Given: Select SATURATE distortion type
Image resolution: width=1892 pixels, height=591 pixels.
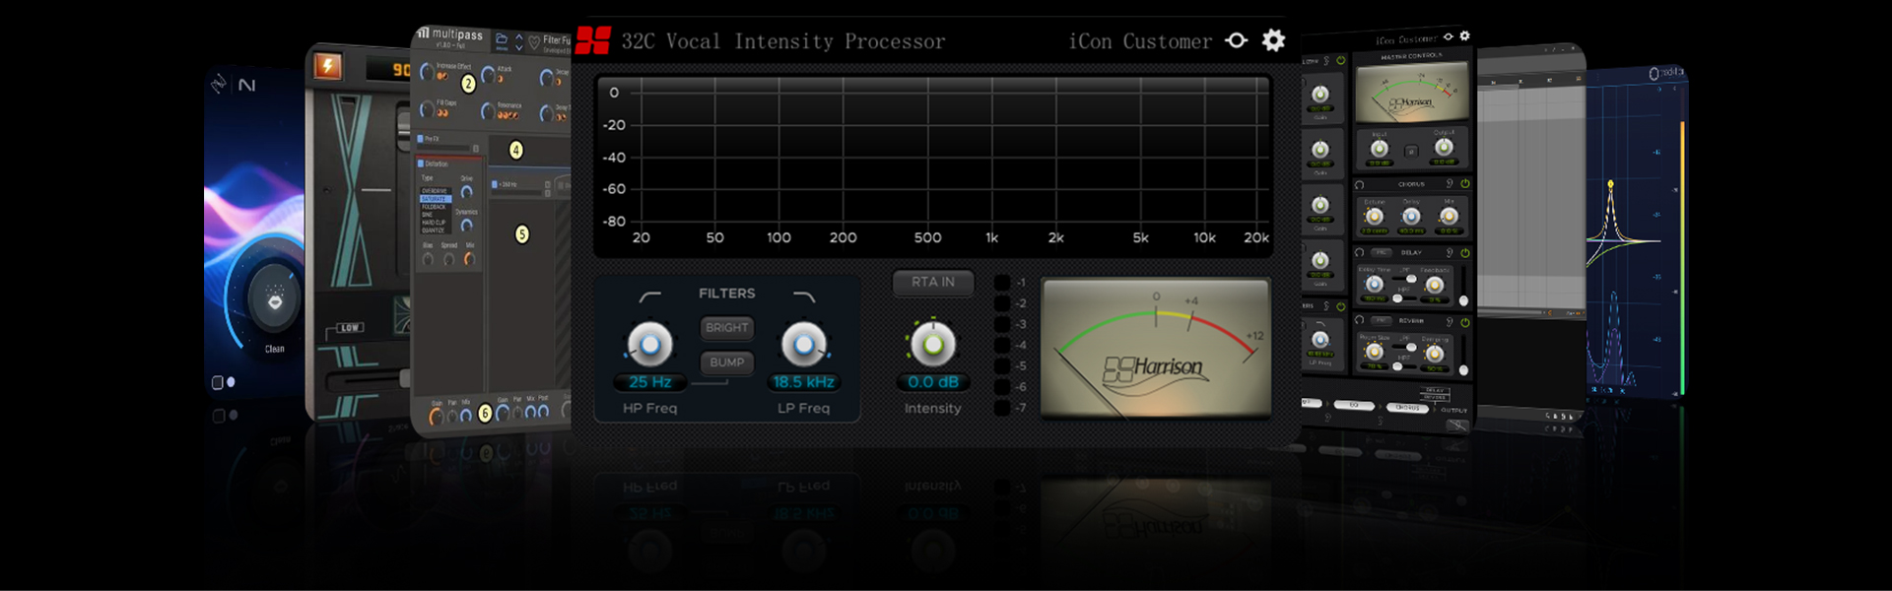Looking at the screenshot, I should tap(436, 198).
